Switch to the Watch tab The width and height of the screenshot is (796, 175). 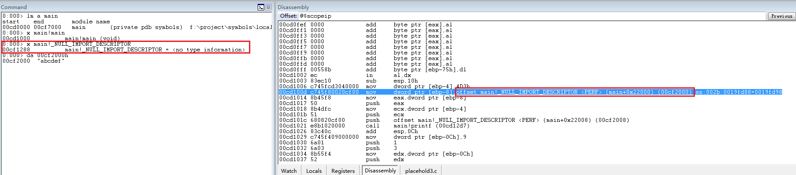pyautogui.click(x=289, y=171)
